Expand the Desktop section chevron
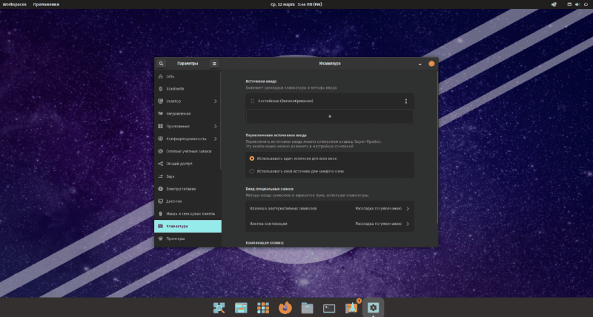Image resolution: width=593 pixels, height=317 pixels. coord(215,101)
